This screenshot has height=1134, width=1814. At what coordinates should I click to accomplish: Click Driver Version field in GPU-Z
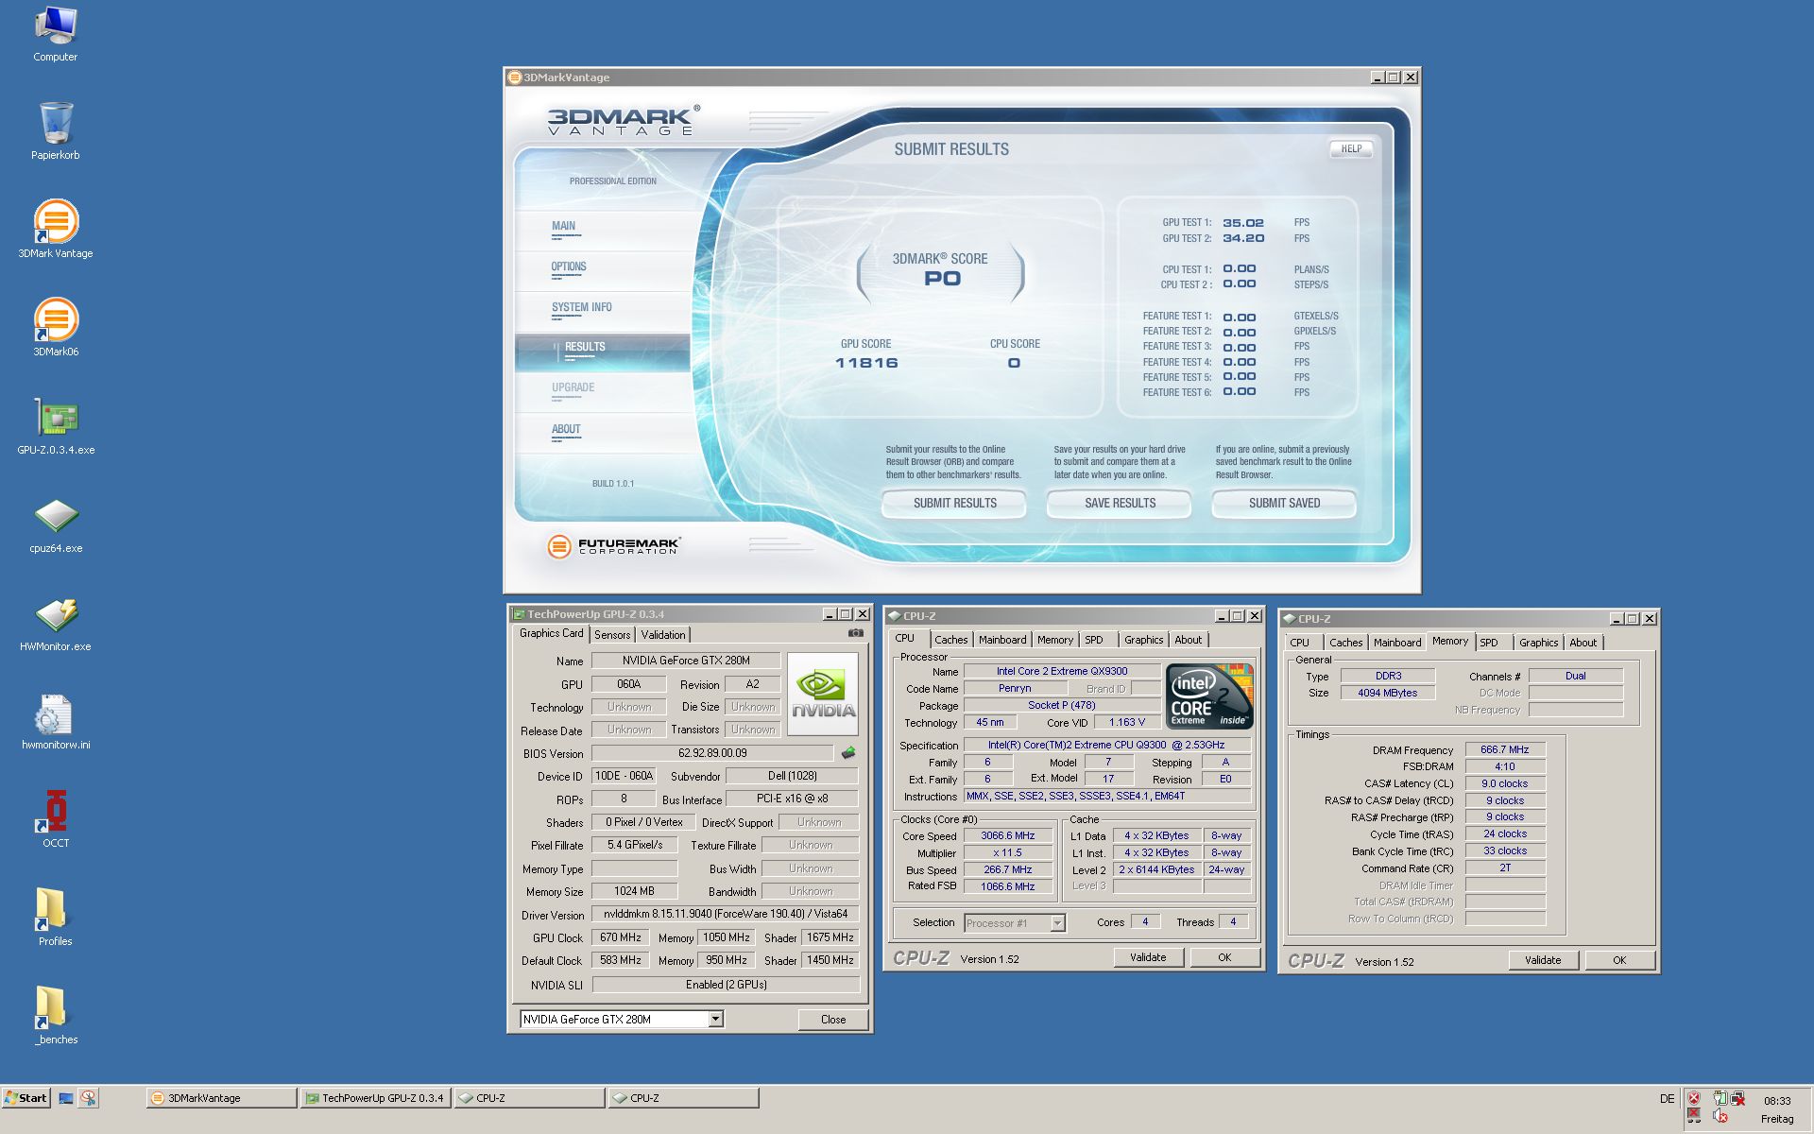point(726,914)
